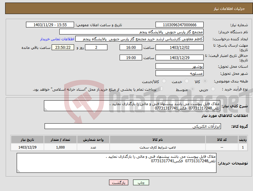Click the delivery province field بوشهر

[x=180, y=66]
